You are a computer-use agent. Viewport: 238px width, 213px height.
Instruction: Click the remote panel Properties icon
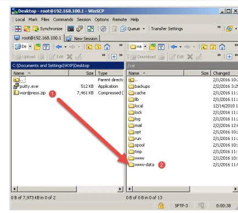click(x=199, y=57)
